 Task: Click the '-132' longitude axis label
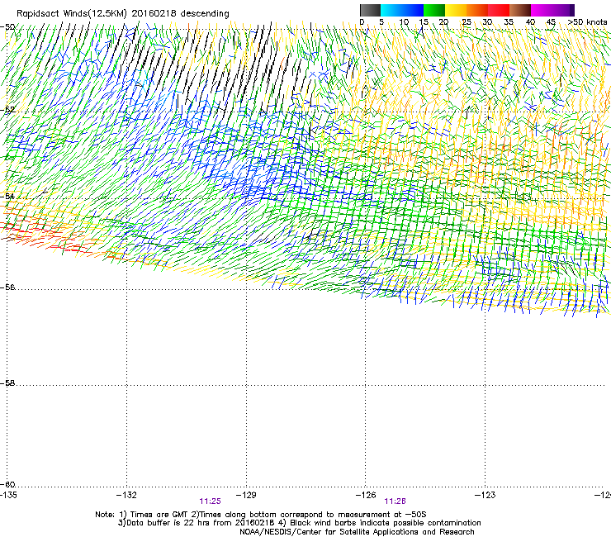pos(127,495)
